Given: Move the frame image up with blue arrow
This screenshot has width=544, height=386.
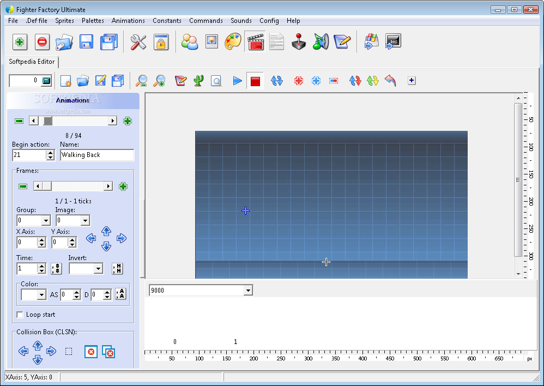Looking at the screenshot, I should pos(106,231).
